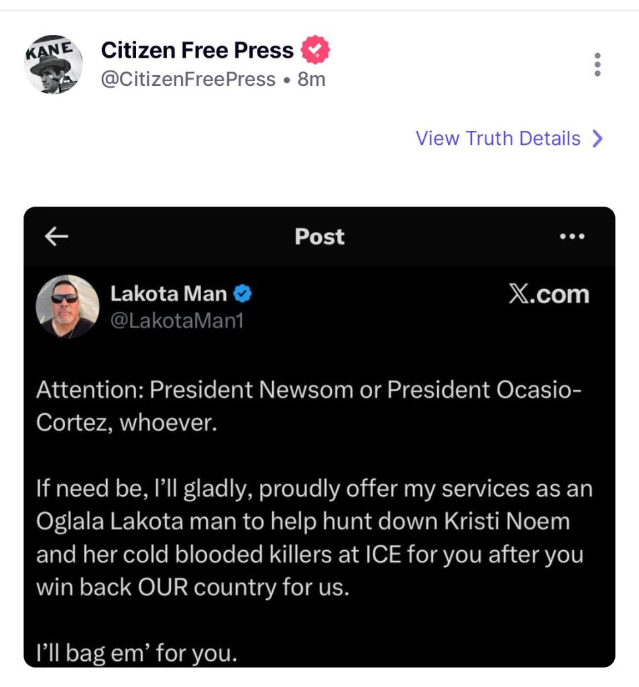The width and height of the screenshot is (639, 687).
Task: Click the Citizen Free Press account name
Action: [x=197, y=50]
